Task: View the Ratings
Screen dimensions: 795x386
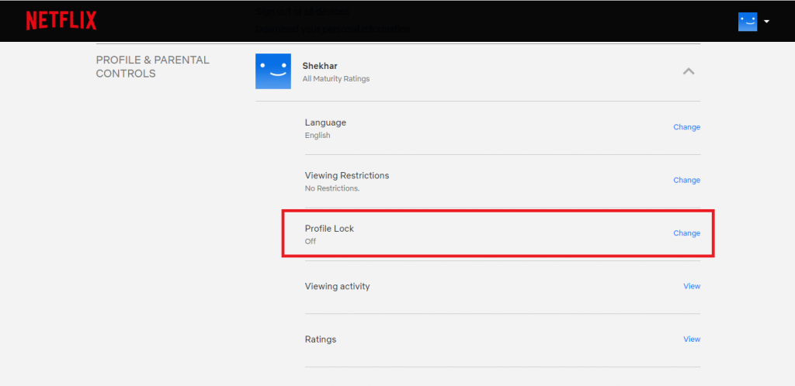Action: pos(692,339)
